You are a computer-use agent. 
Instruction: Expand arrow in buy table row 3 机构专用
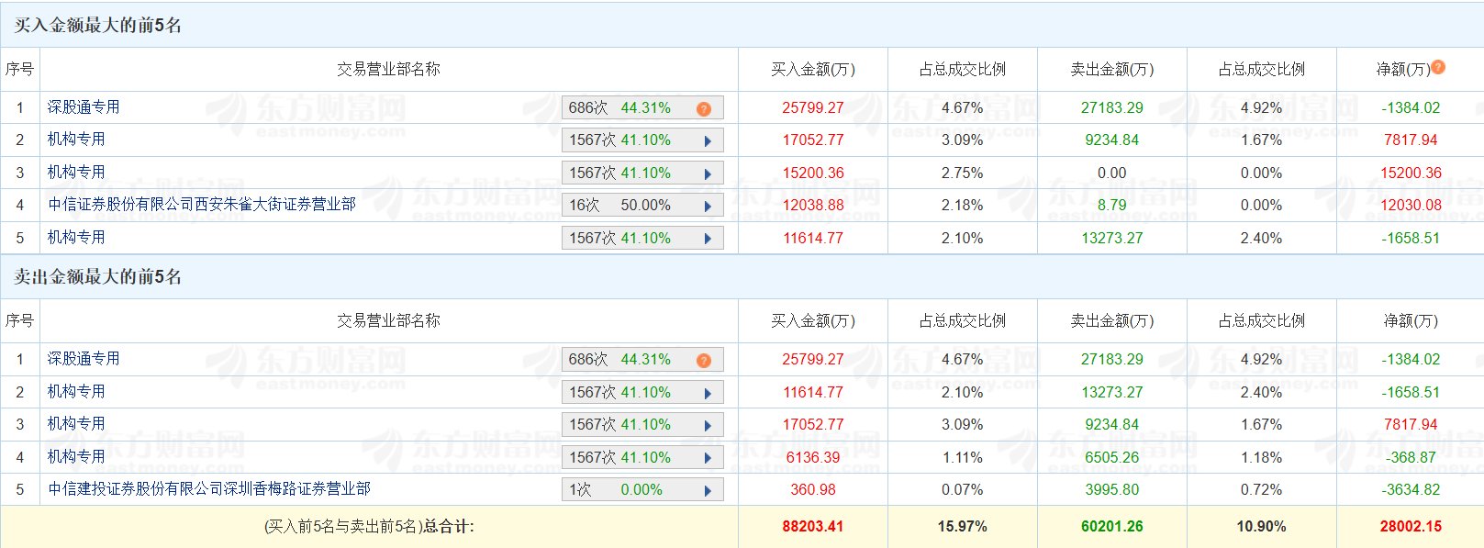(x=708, y=174)
